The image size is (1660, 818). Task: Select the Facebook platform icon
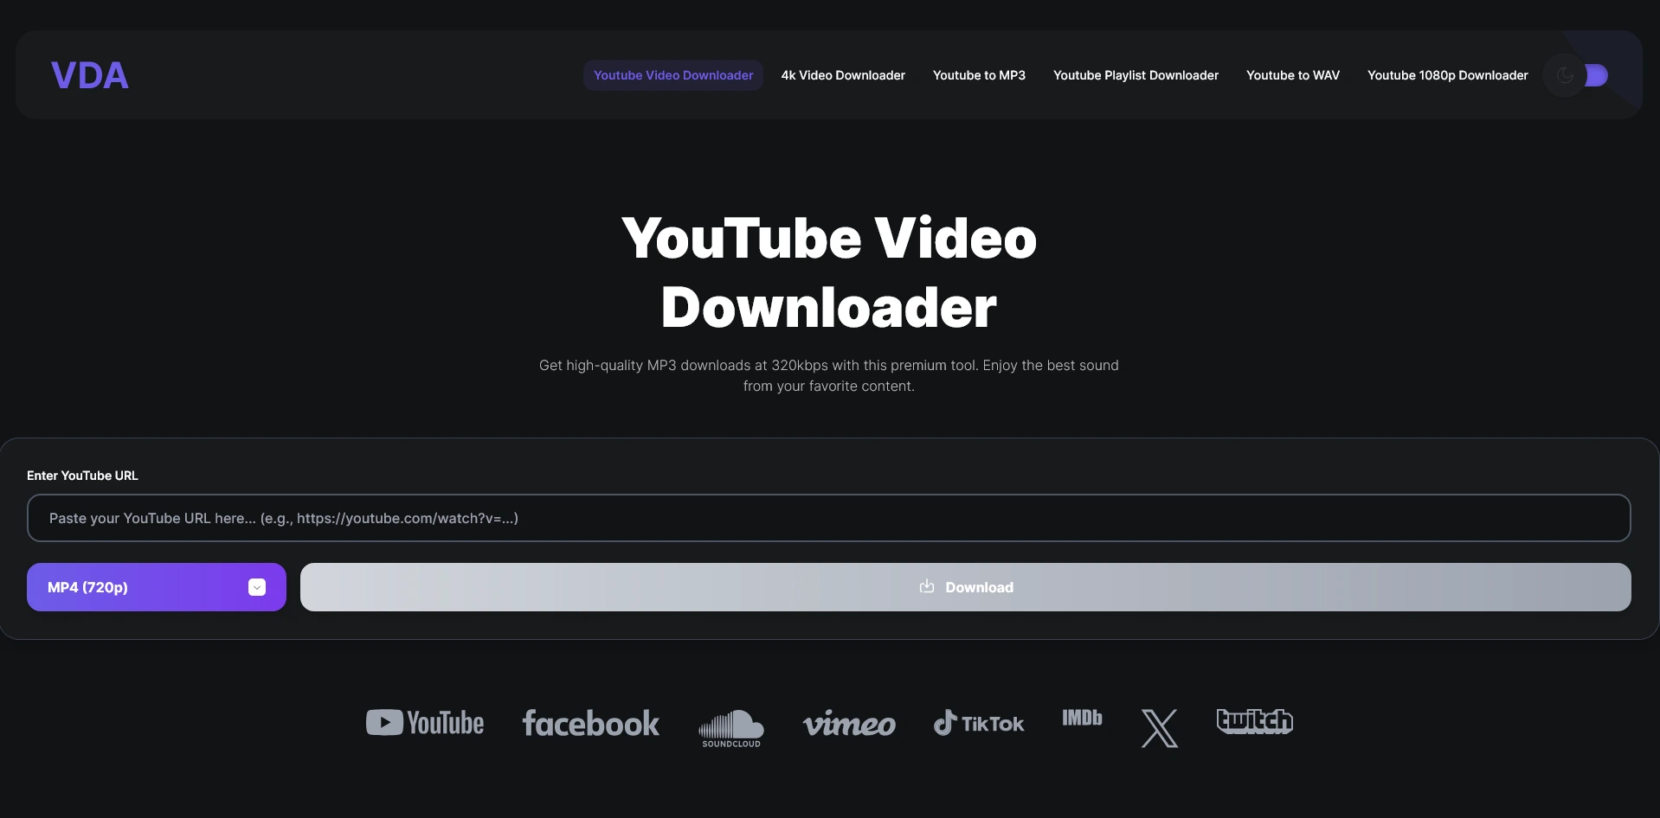(590, 722)
